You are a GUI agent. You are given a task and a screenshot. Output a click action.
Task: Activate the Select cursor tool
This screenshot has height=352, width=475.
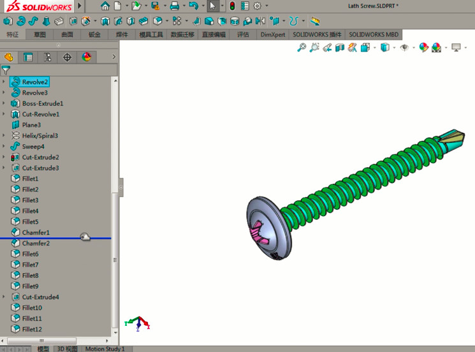[x=213, y=6]
